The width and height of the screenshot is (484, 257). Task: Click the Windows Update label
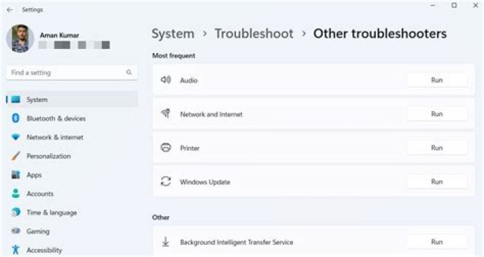click(205, 182)
